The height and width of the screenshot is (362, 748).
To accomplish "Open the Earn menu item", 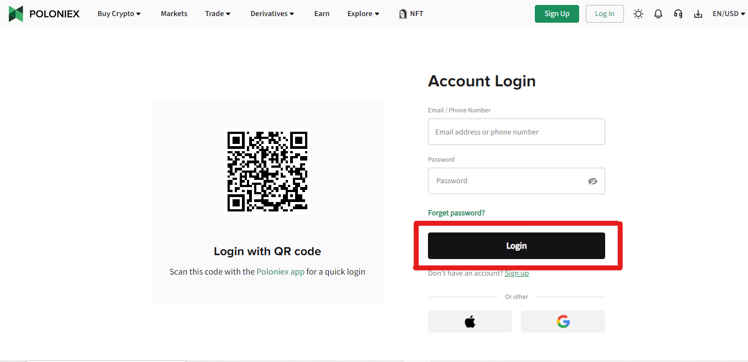I will (322, 14).
